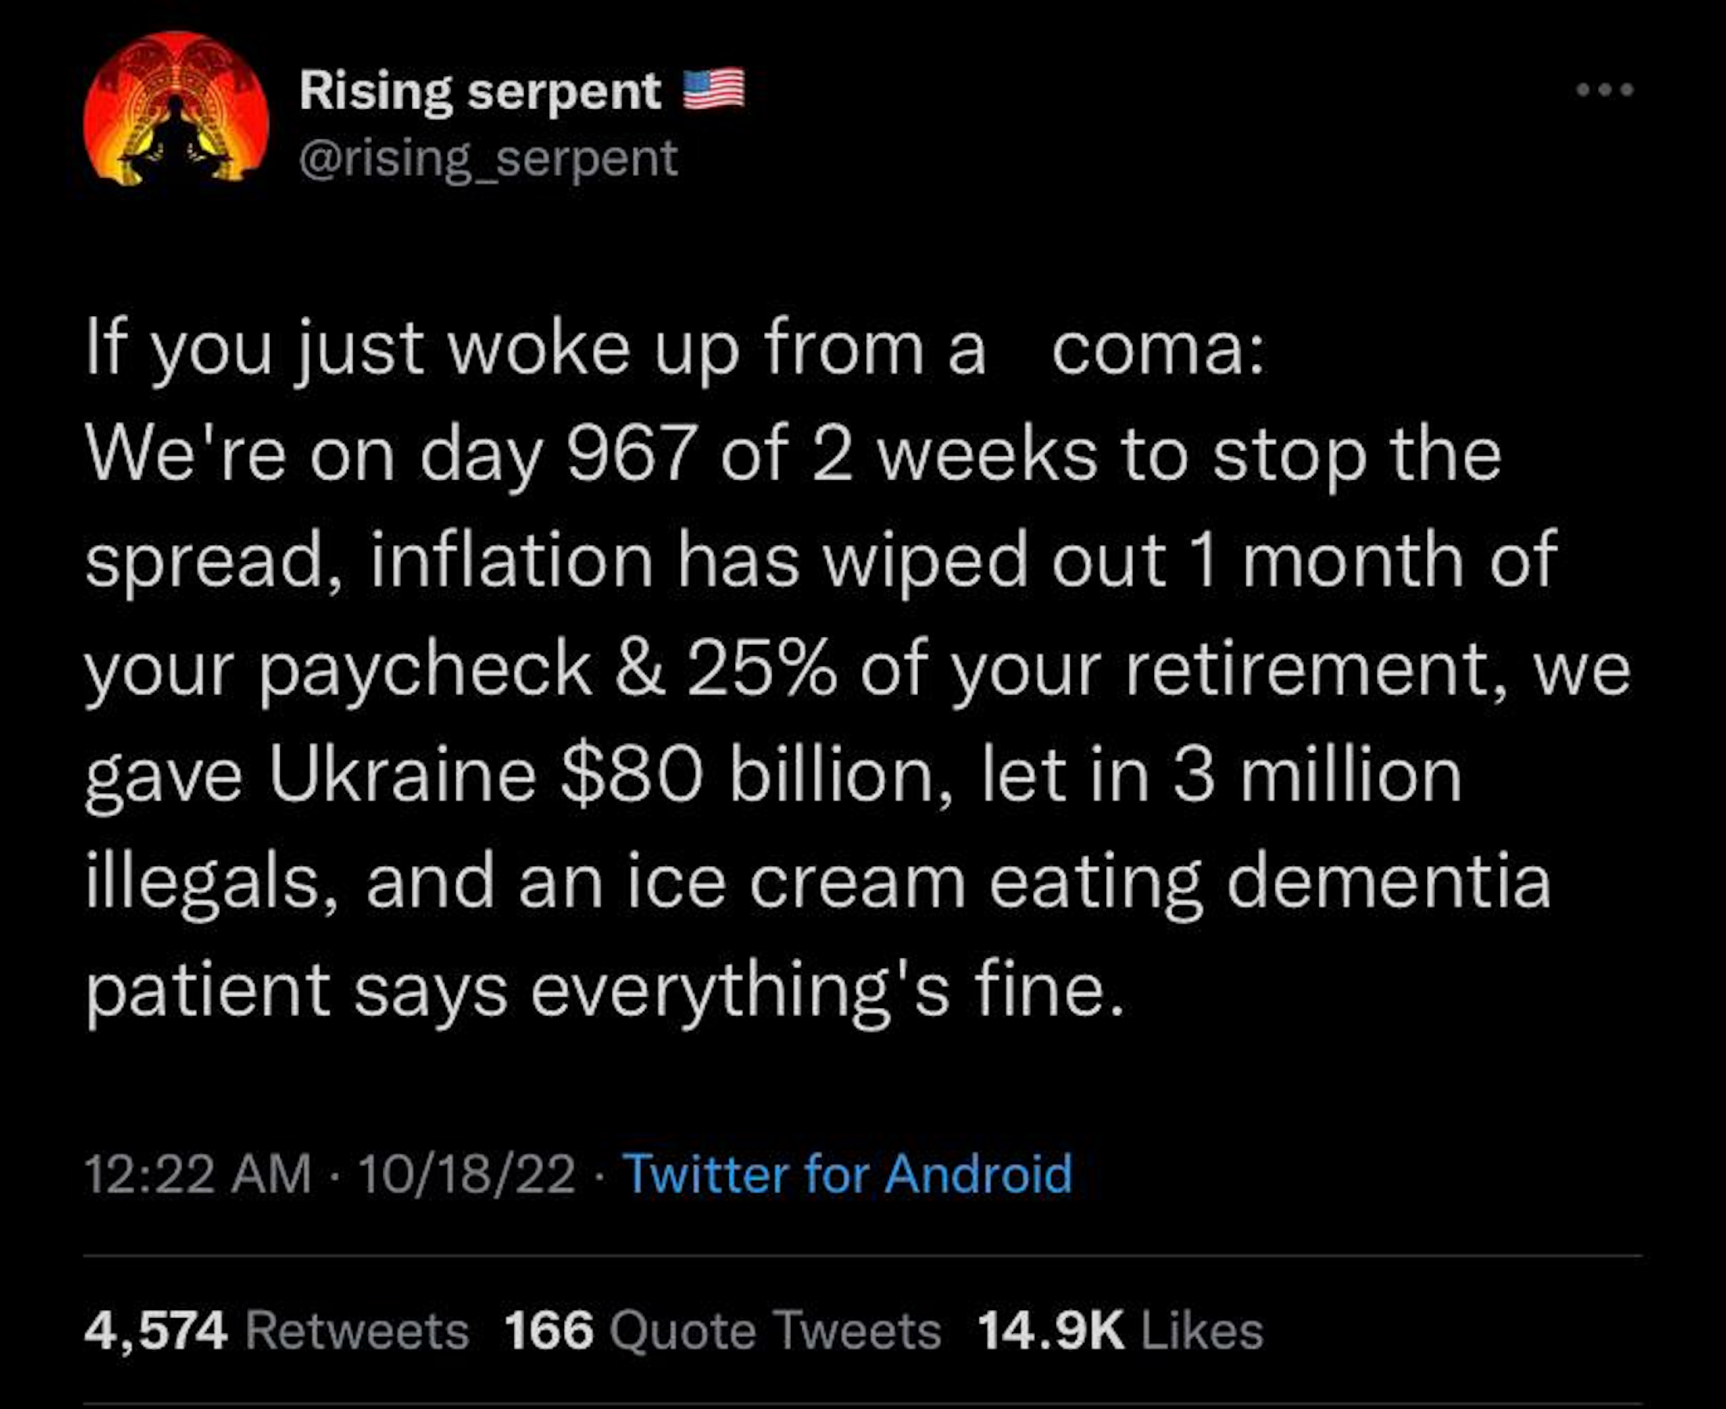Open the Retweets label list
1726x1409 pixels.
357,1331
